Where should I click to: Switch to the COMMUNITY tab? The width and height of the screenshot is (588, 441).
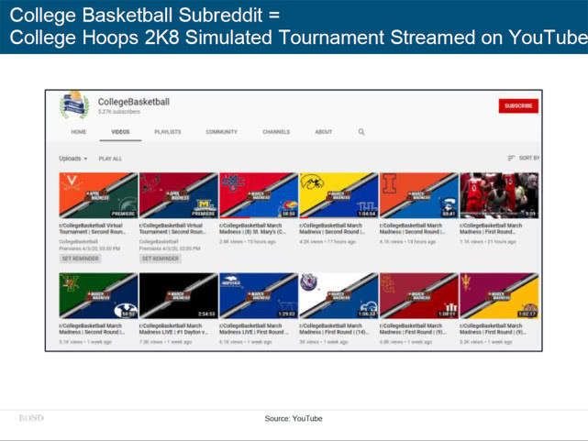point(222,132)
